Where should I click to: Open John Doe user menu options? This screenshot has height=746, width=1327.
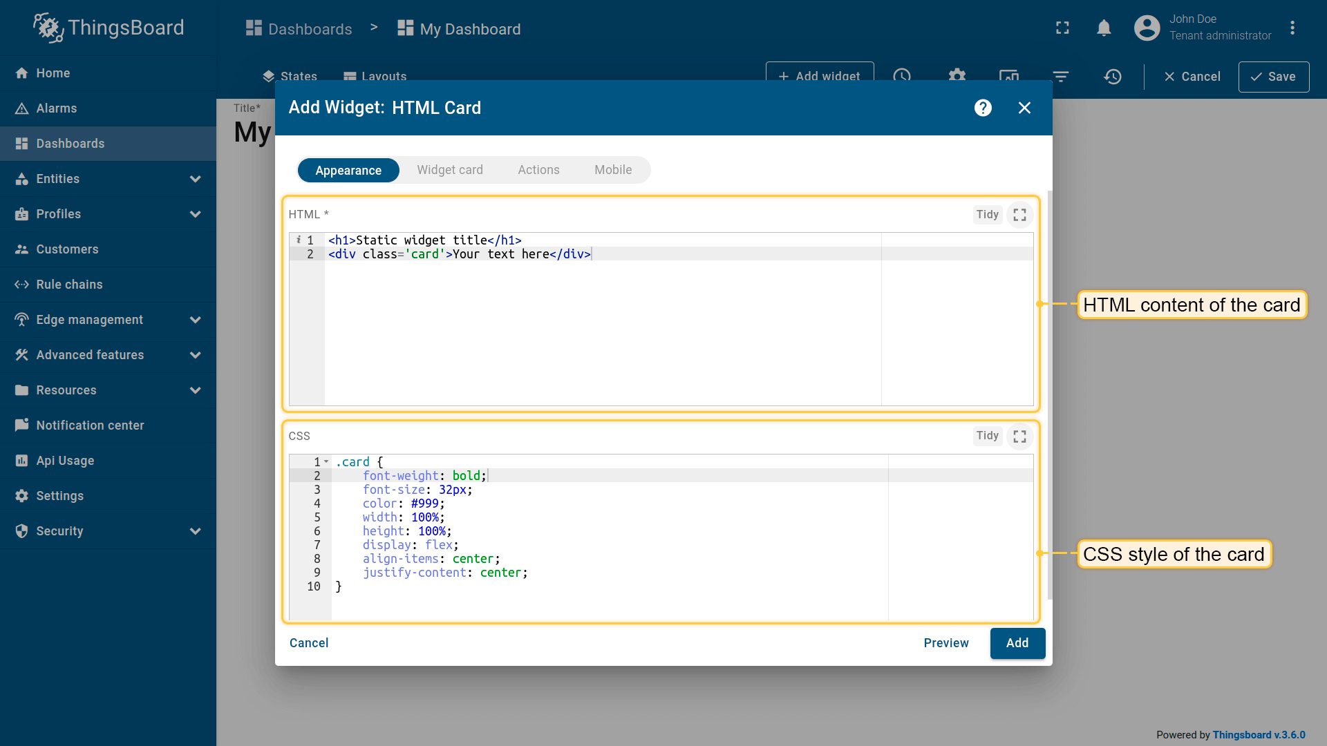tap(1292, 28)
